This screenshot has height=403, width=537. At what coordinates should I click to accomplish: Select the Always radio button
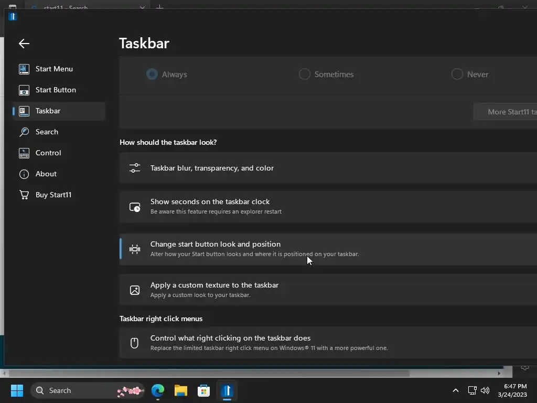click(x=152, y=74)
